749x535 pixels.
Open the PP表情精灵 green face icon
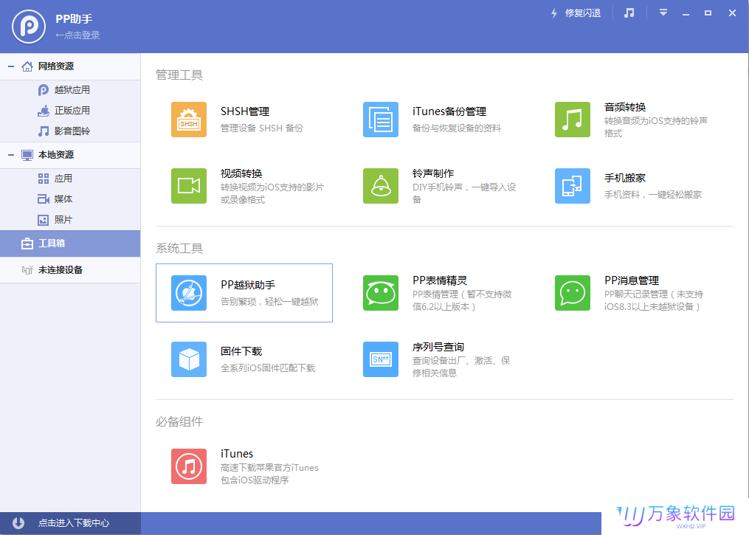[381, 293]
